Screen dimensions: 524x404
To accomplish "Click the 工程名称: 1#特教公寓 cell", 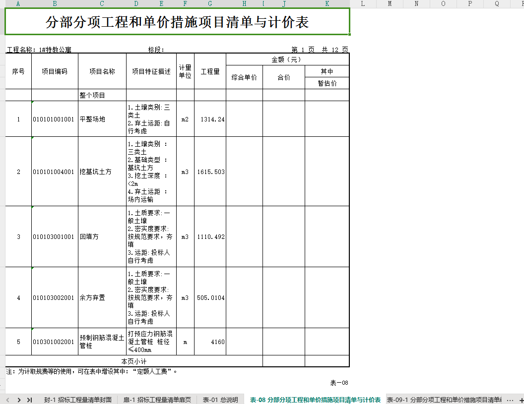I will [x=39, y=50].
